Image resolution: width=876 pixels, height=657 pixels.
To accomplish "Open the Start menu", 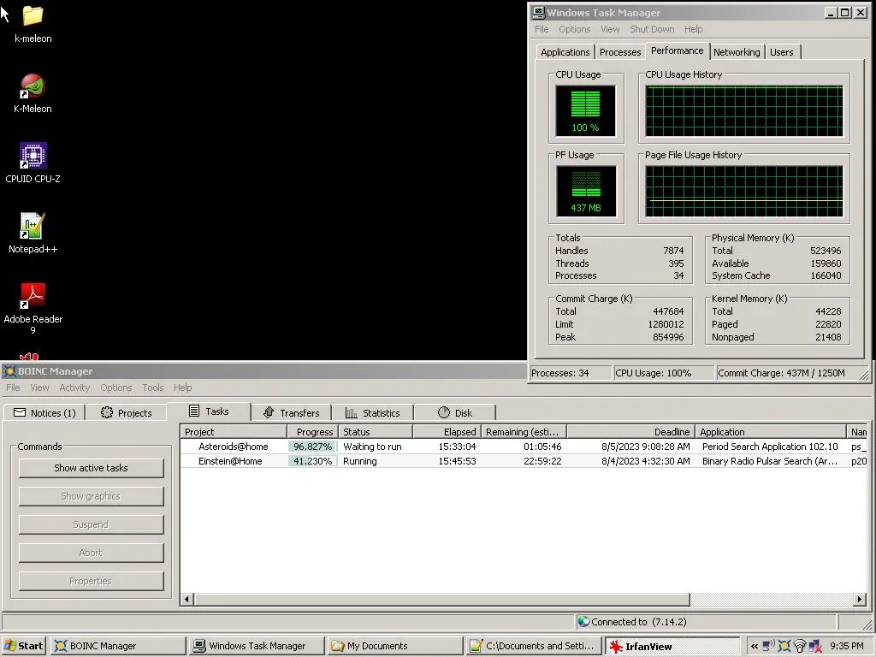I will pos(23,646).
